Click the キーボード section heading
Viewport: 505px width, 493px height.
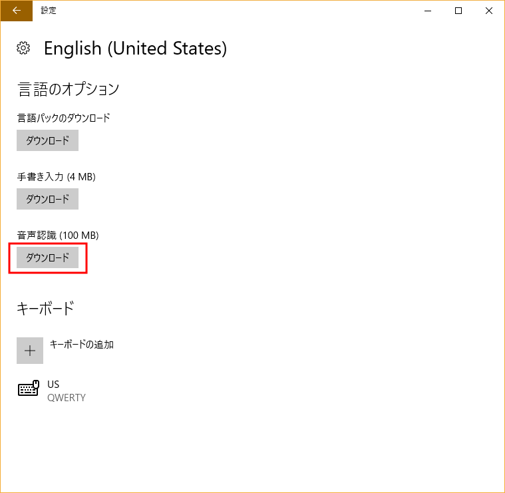(45, 308)
